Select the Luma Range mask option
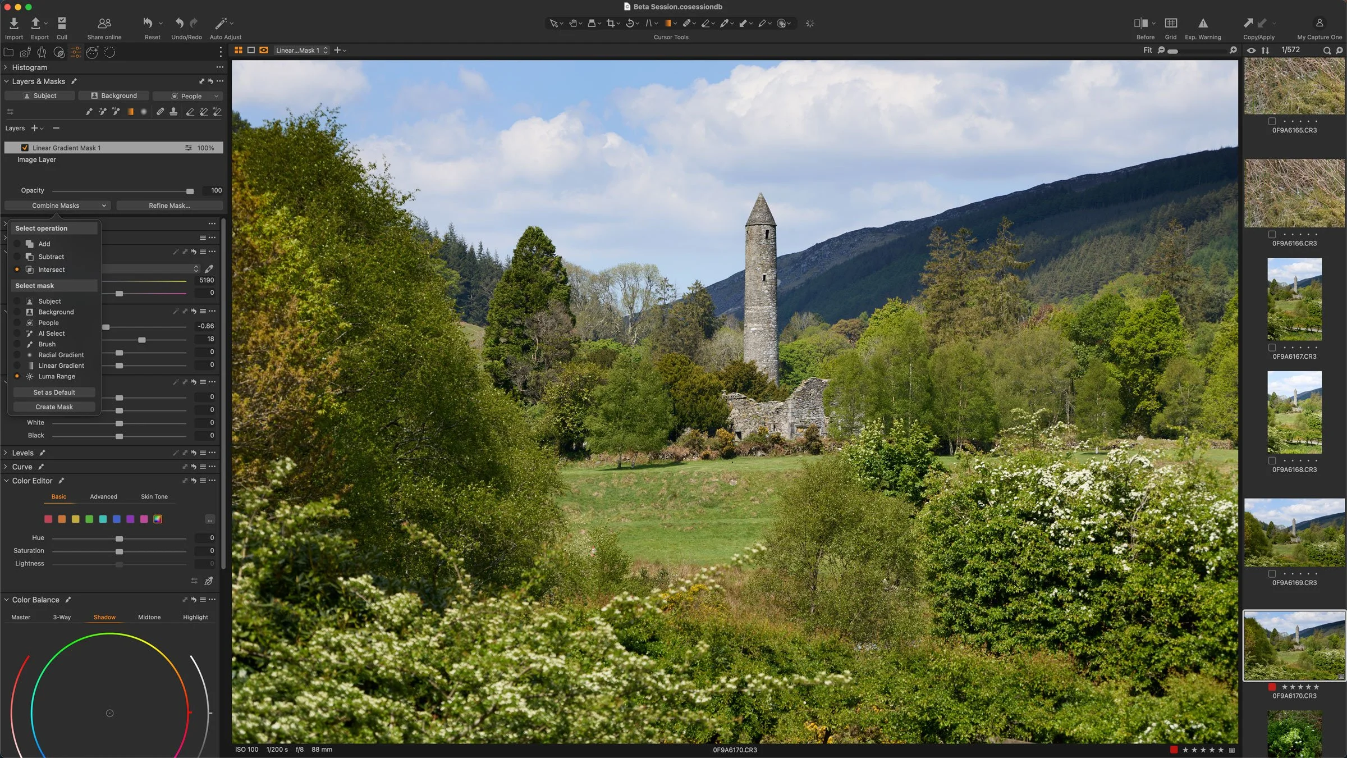1347x758 pixels. point(16,376)
